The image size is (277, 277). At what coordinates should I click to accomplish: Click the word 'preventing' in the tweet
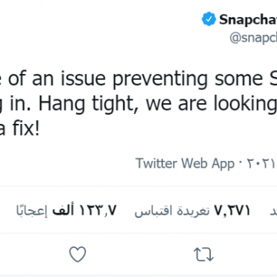tap(160, 79)
